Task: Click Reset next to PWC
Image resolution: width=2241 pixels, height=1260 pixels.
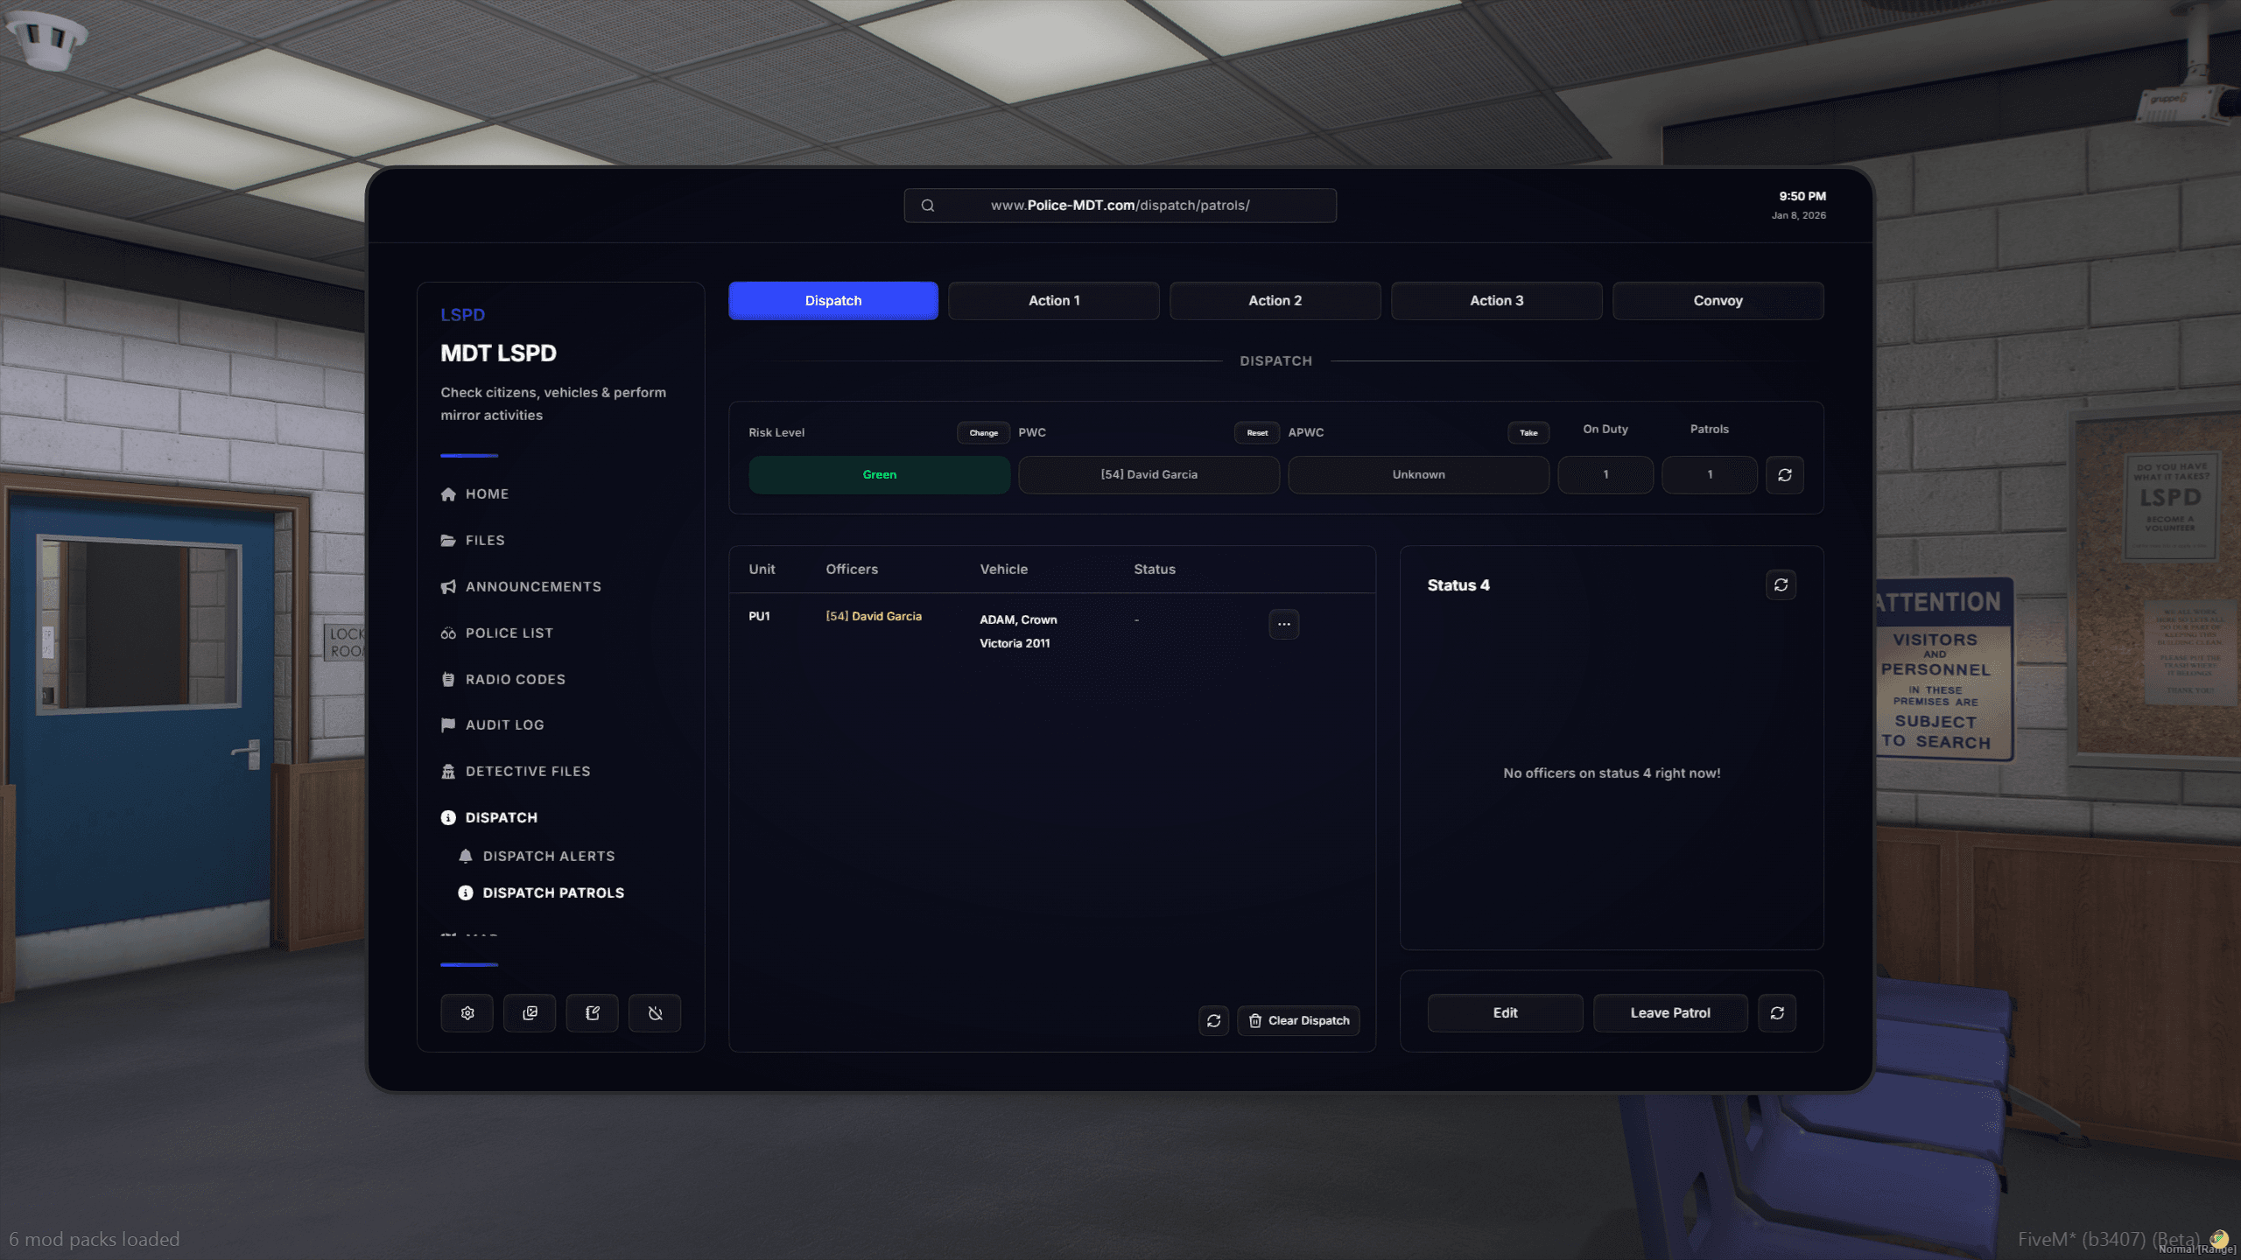Action: click(x=1257, y=432)
